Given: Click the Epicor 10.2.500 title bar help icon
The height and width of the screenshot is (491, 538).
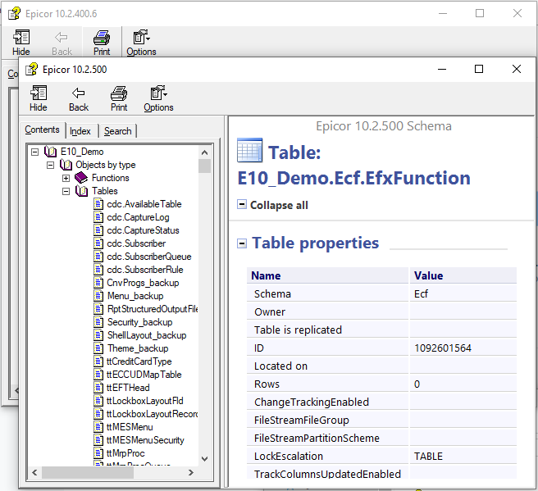Looking at the screenshot, I should 31,69.
